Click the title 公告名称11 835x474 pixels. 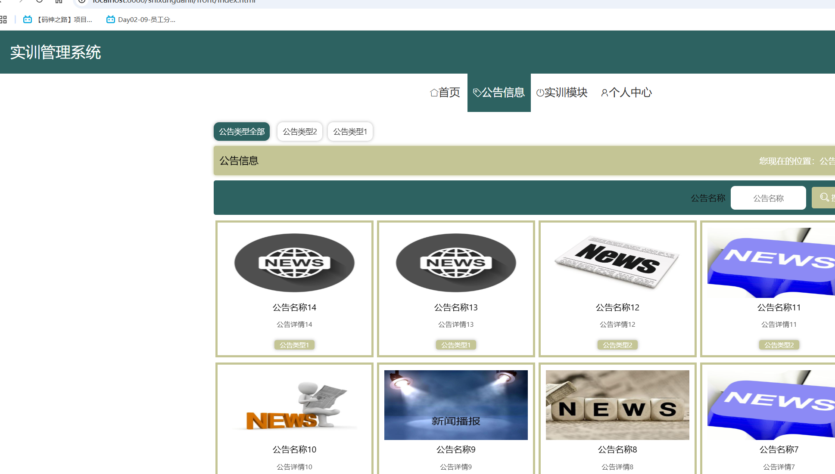click(x=779, y=307)
